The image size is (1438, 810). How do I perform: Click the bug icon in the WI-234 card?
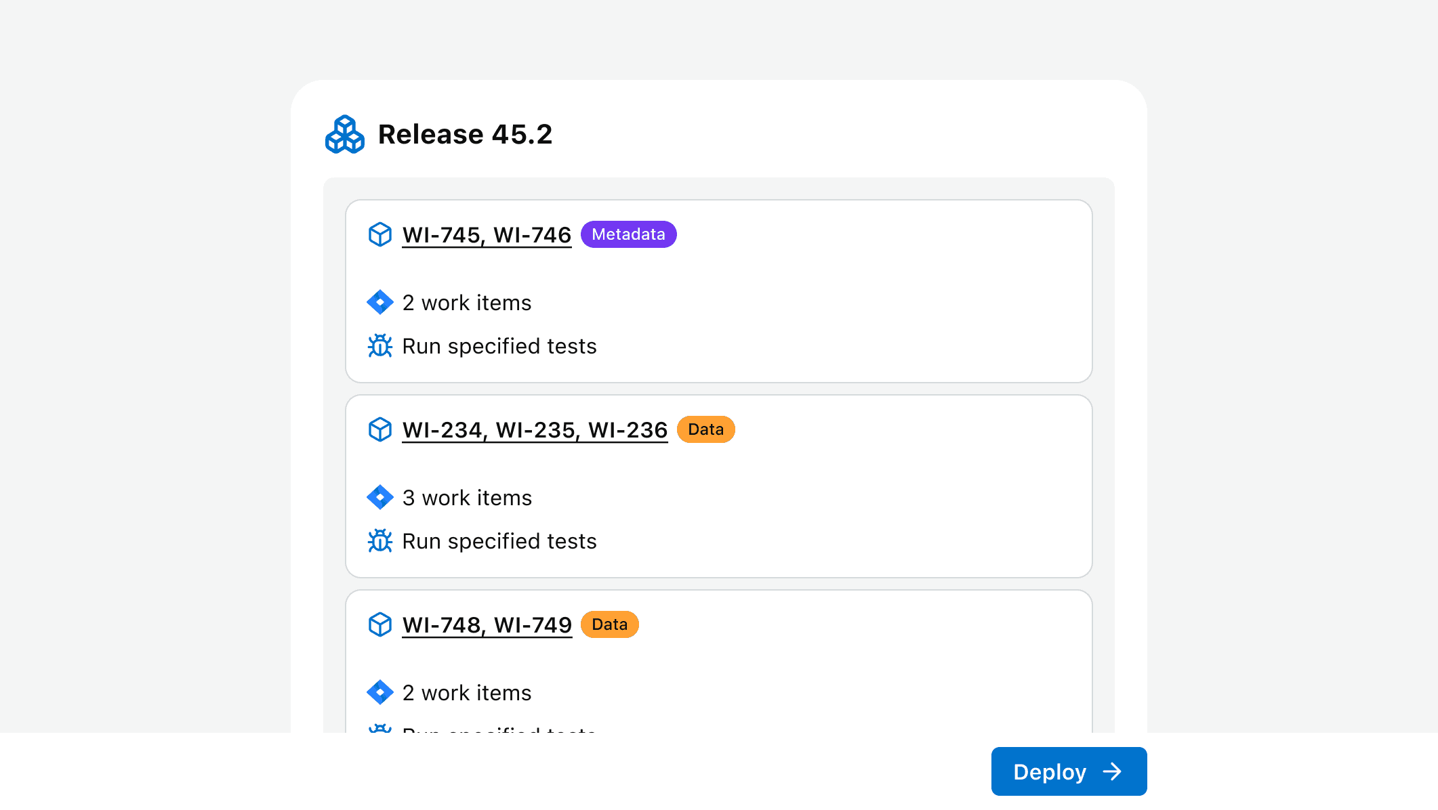point(379,540)
